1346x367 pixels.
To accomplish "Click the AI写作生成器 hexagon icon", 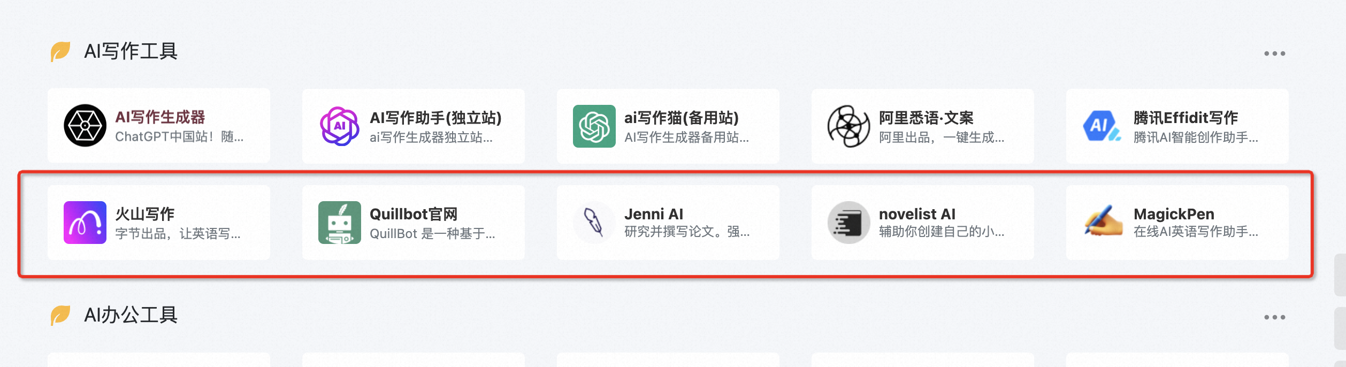I will pos(85,126).
